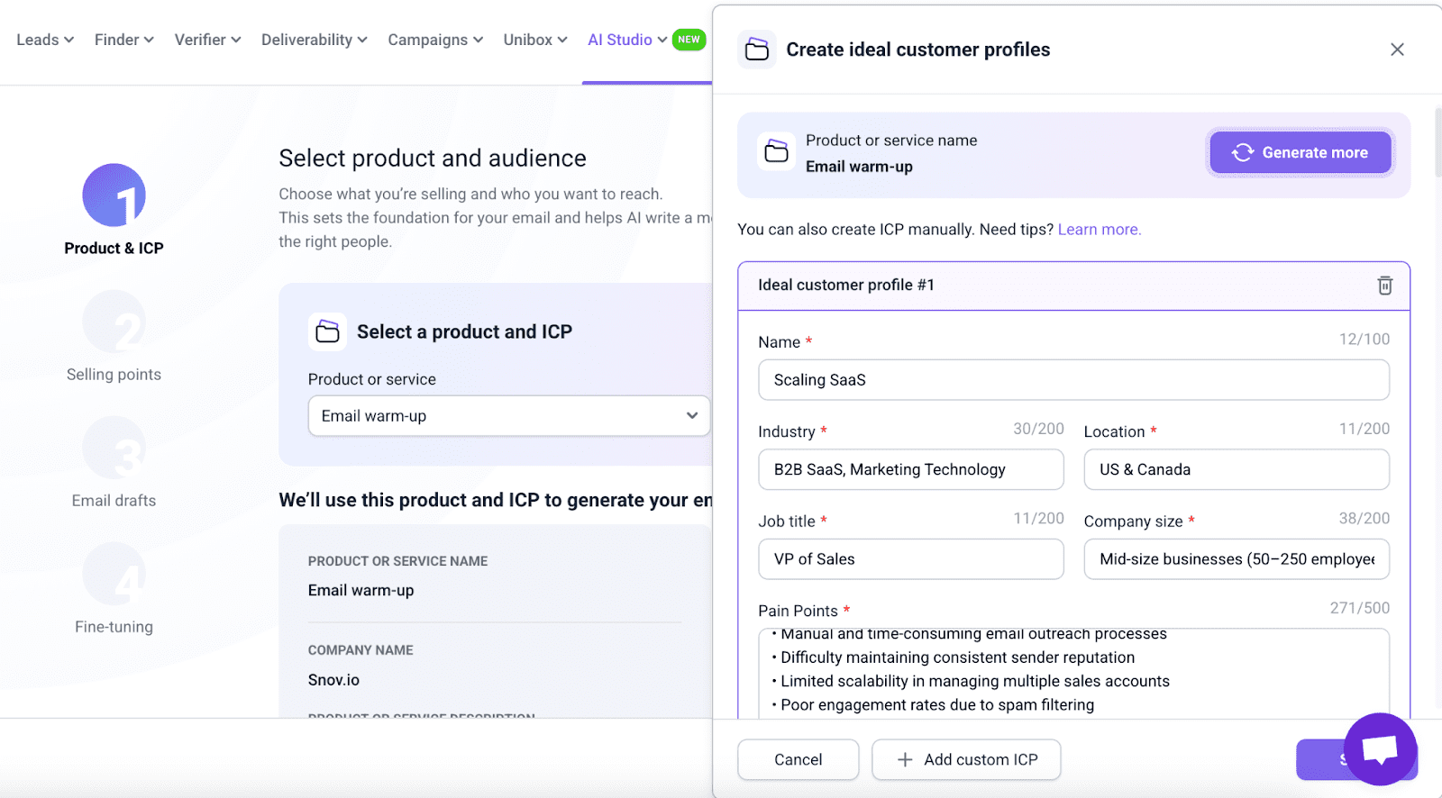The height and width of the screenshot is (798, 1442).
Task: Open the Unibox menu item
Action: pos(534,40)
